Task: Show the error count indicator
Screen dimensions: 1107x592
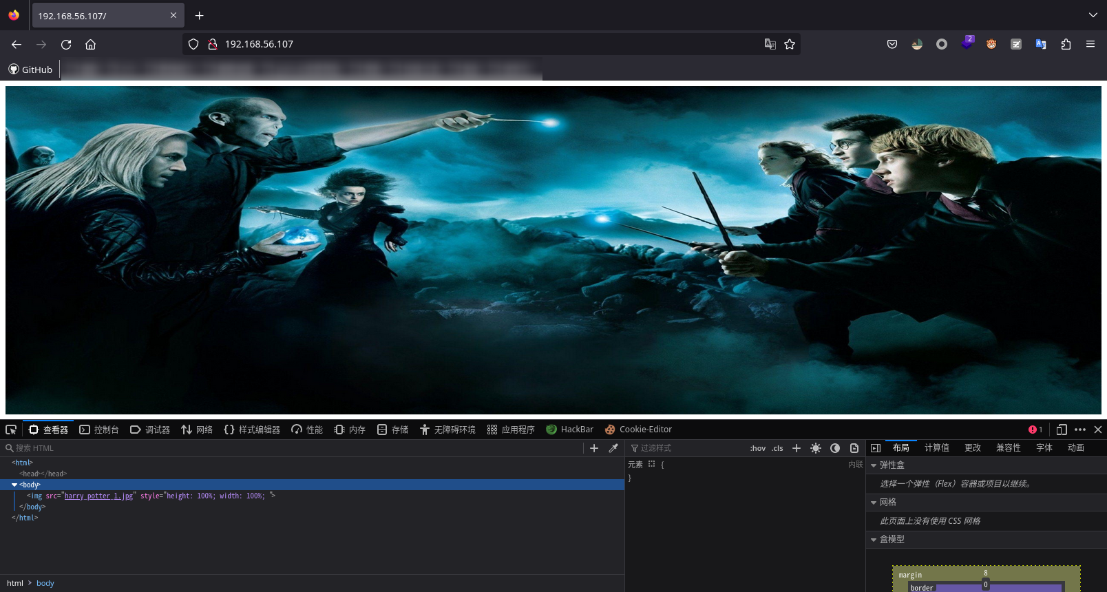Action: [1035, 430]
